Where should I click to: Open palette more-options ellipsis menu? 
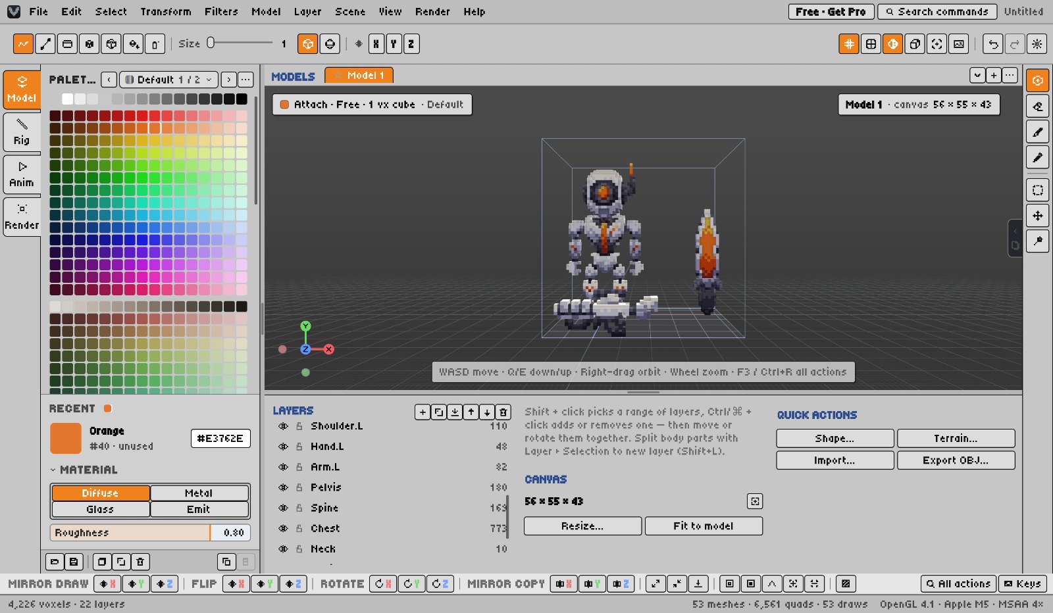click(245, 80)
